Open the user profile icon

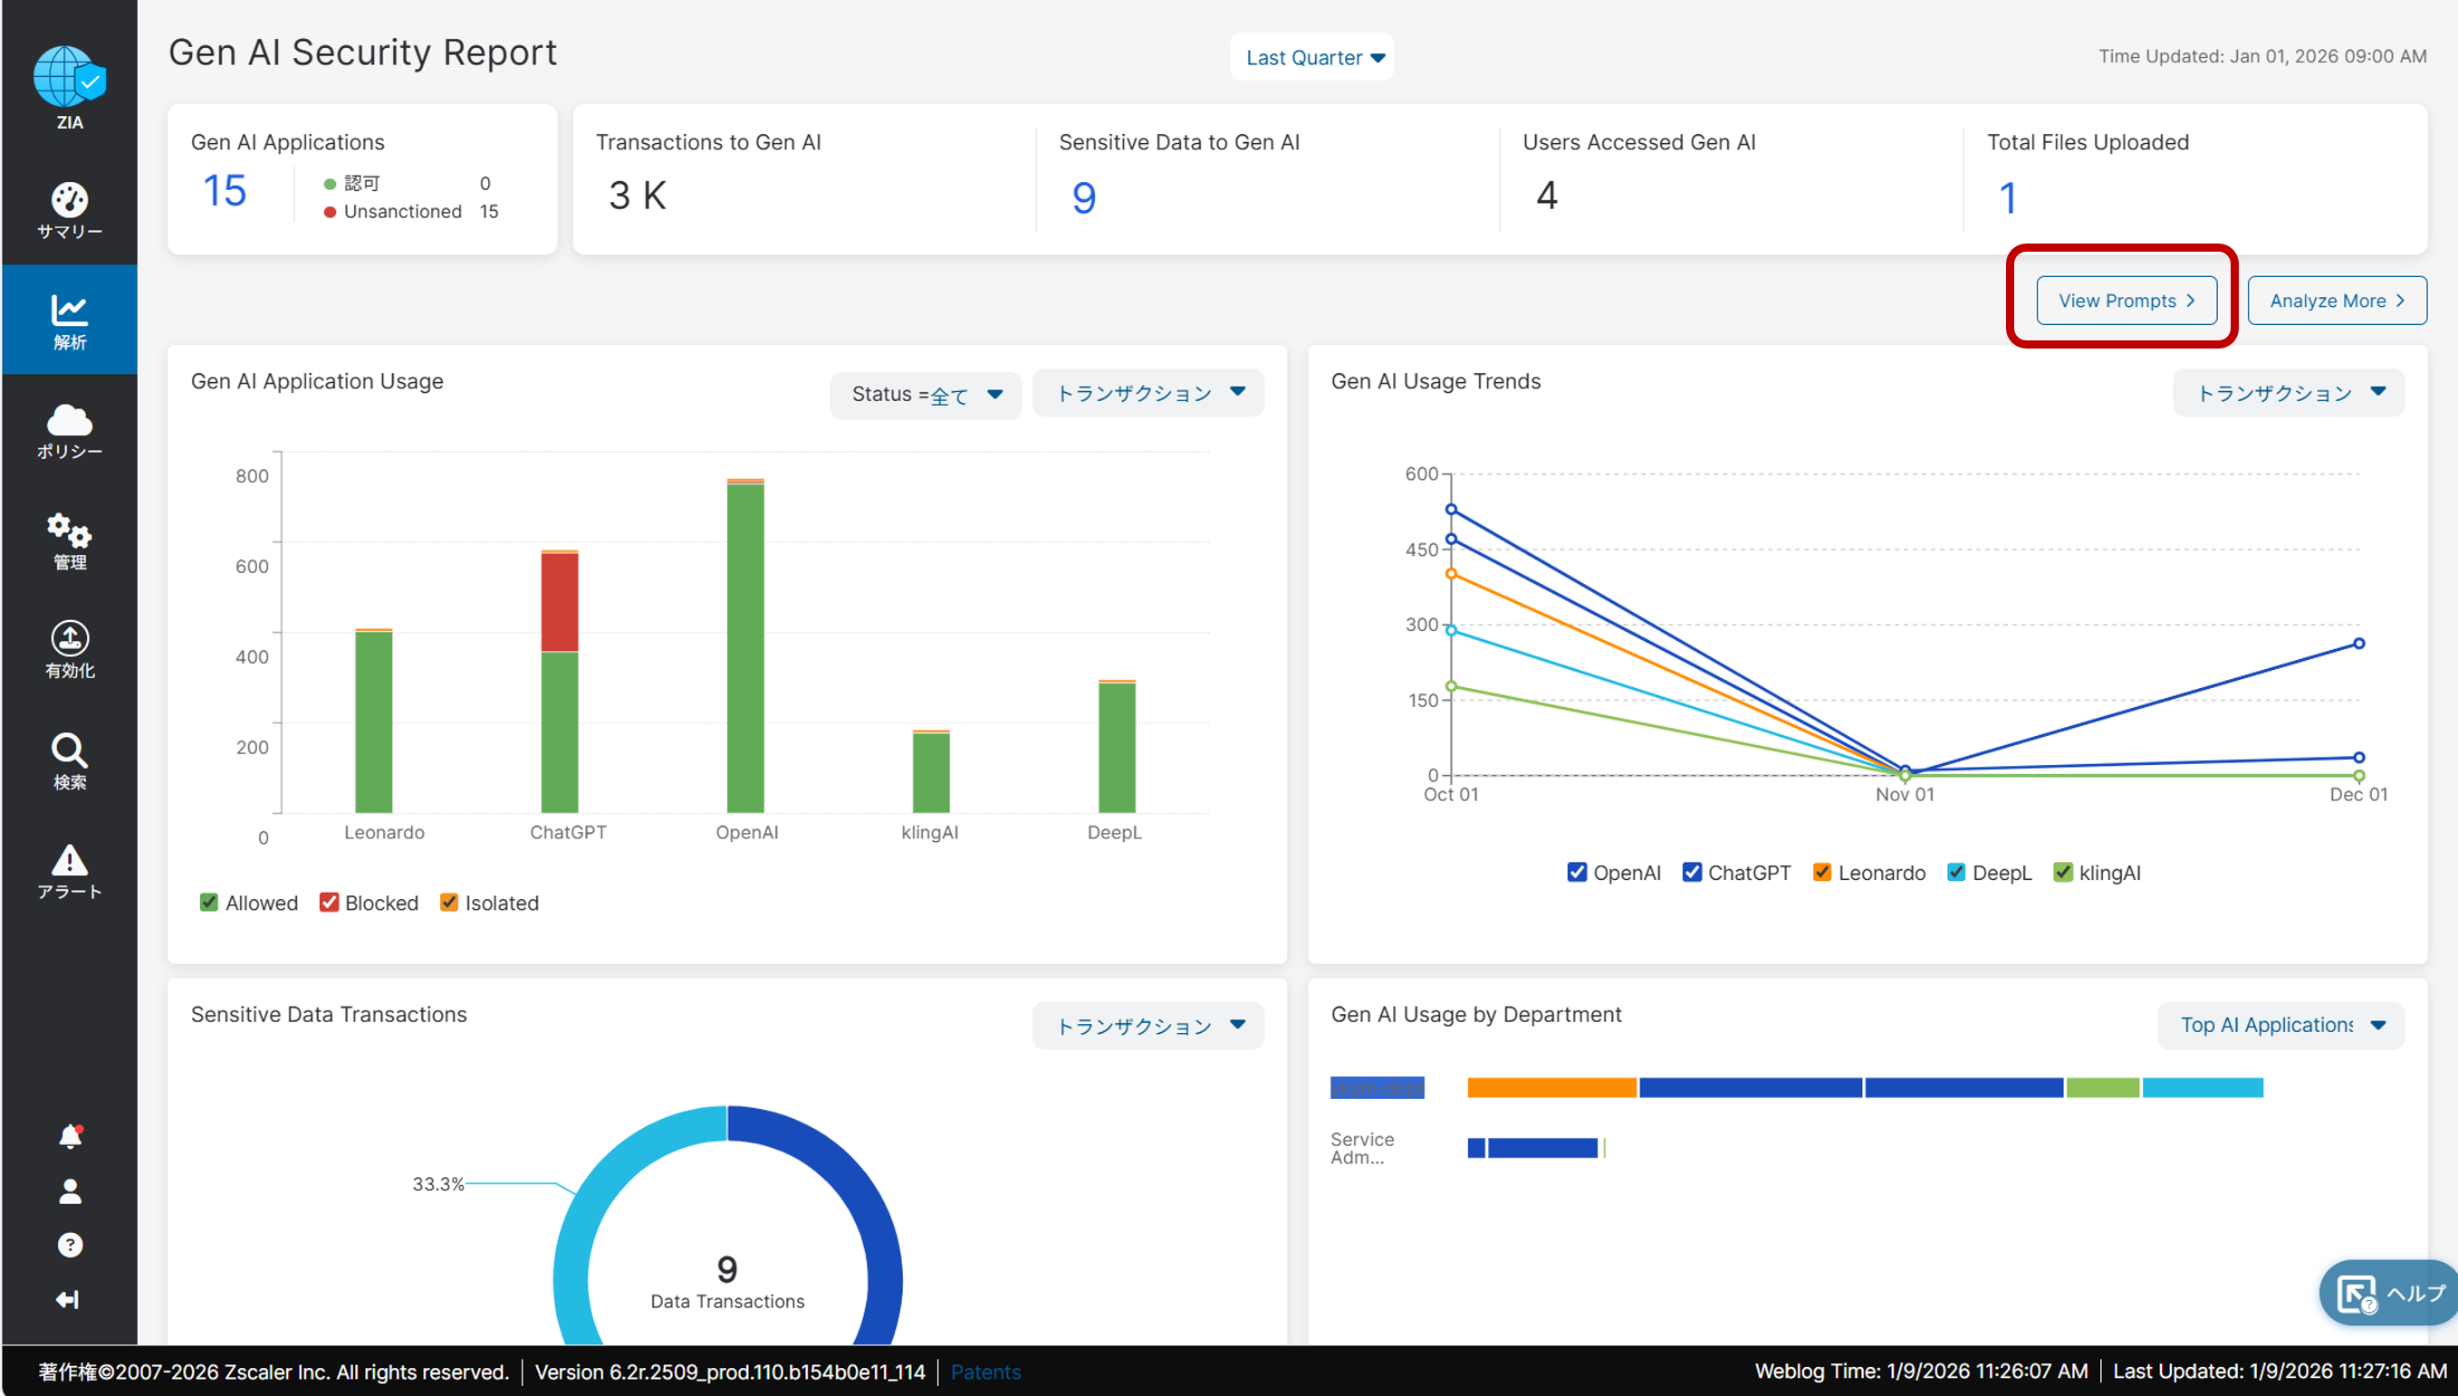pos(69,1190)
